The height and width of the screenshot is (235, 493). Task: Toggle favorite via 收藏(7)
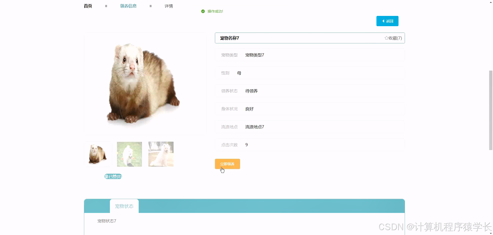pos(393,38)
